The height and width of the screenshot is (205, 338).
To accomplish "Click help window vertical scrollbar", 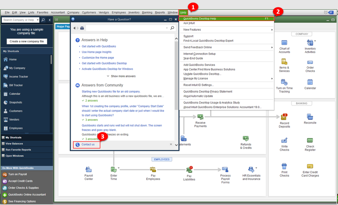I will click(176, 75).
